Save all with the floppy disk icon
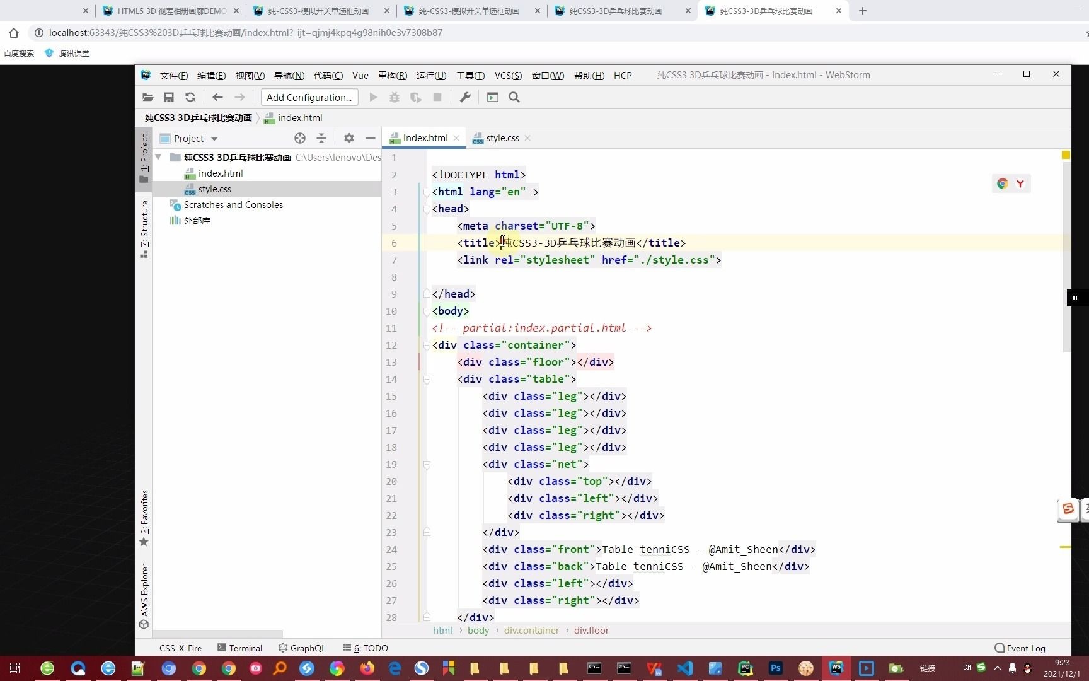1089x681 pixels. click(169, 97)
